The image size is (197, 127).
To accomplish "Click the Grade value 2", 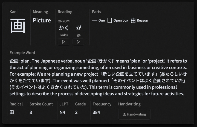I will (76, 112).
